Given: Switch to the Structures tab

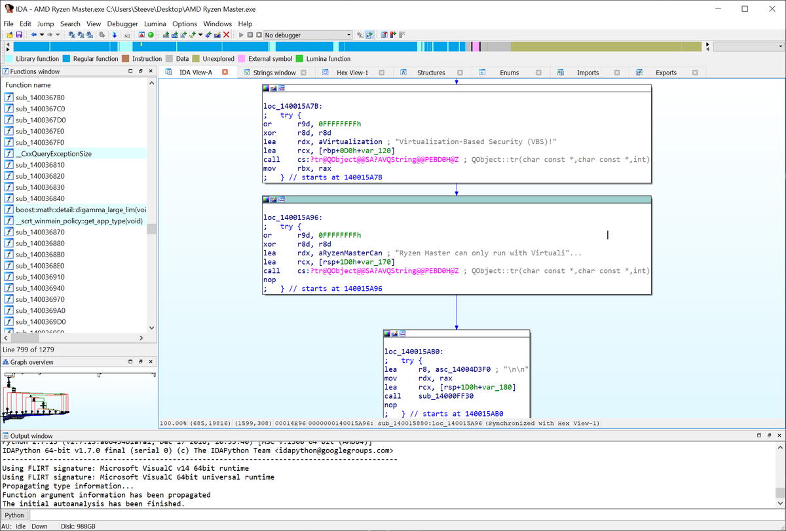Looking at the screenshot, I should [x=431, y=73].
